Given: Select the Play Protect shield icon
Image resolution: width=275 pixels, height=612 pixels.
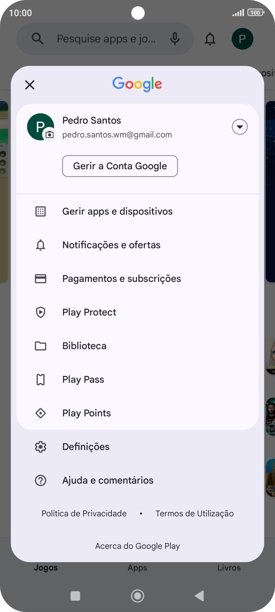Looking at the screenshot, I should pos(41,312).
